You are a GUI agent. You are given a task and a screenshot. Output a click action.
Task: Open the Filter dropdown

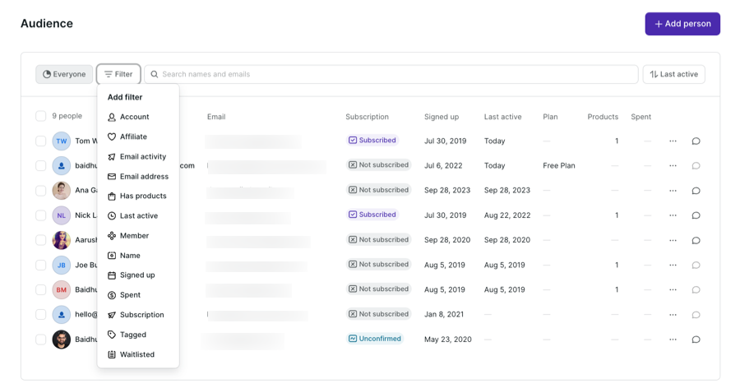pos(118,74)
